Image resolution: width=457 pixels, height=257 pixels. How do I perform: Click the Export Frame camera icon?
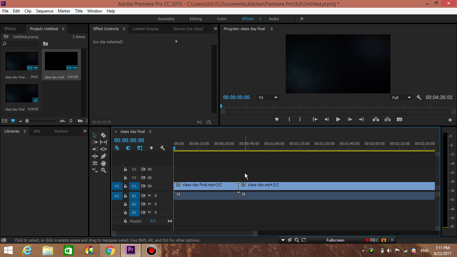click(x=399, y=119)
